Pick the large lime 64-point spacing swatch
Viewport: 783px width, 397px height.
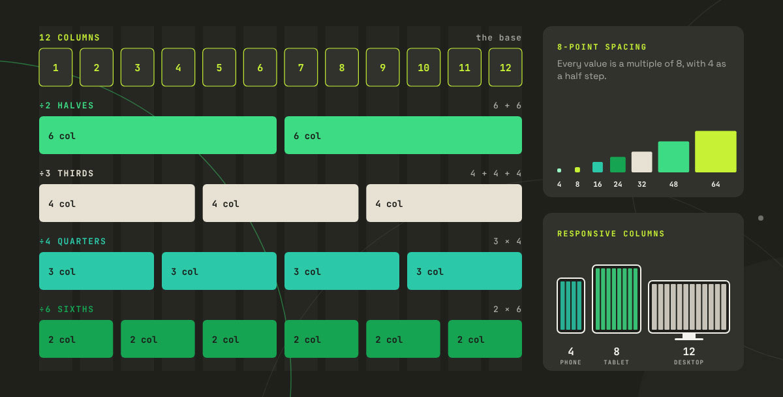716,151
